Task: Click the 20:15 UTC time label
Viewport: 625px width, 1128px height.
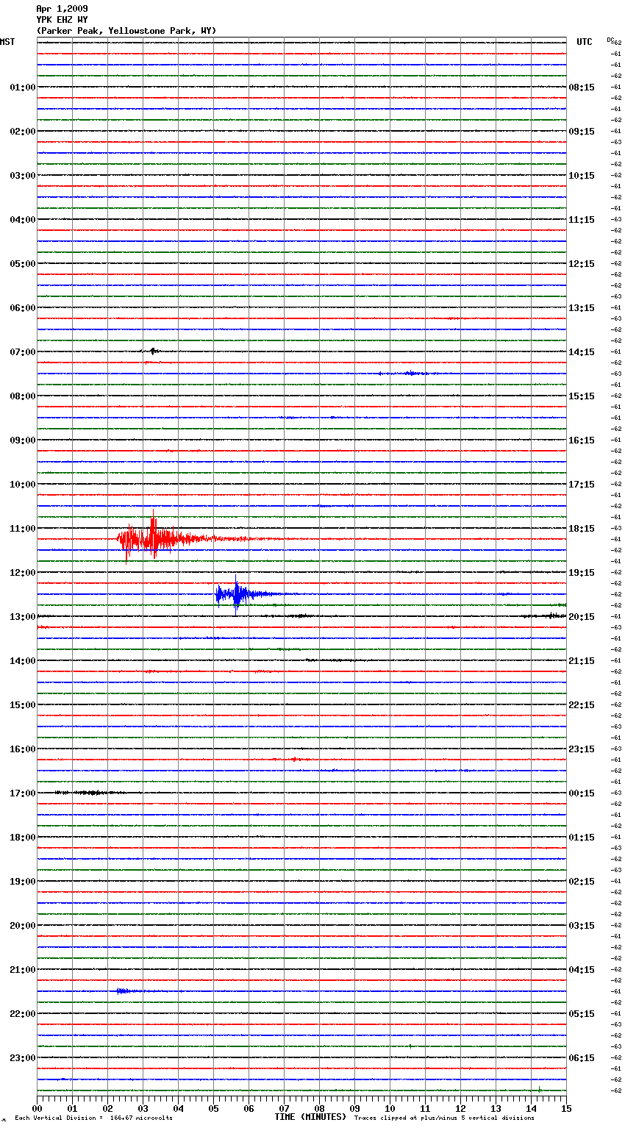Action: coord(582,617)
